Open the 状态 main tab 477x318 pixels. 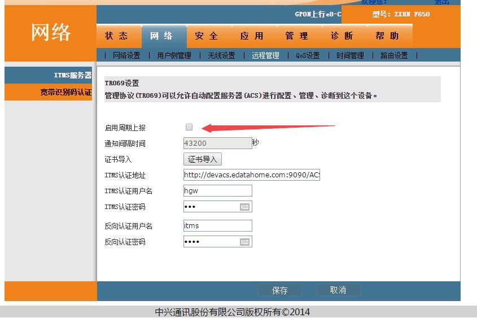(x=116, y=36)
